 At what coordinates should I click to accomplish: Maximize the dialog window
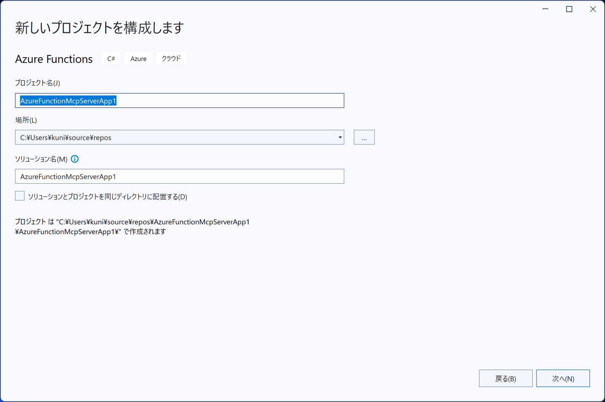pyautogui.click(x=569, y=9)
